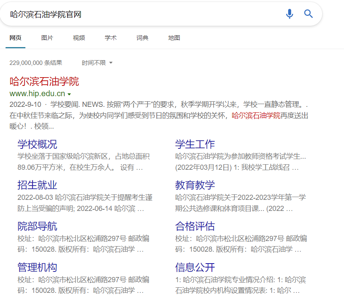Open the 招生就业 sitelink

click(x=37, y=185)
